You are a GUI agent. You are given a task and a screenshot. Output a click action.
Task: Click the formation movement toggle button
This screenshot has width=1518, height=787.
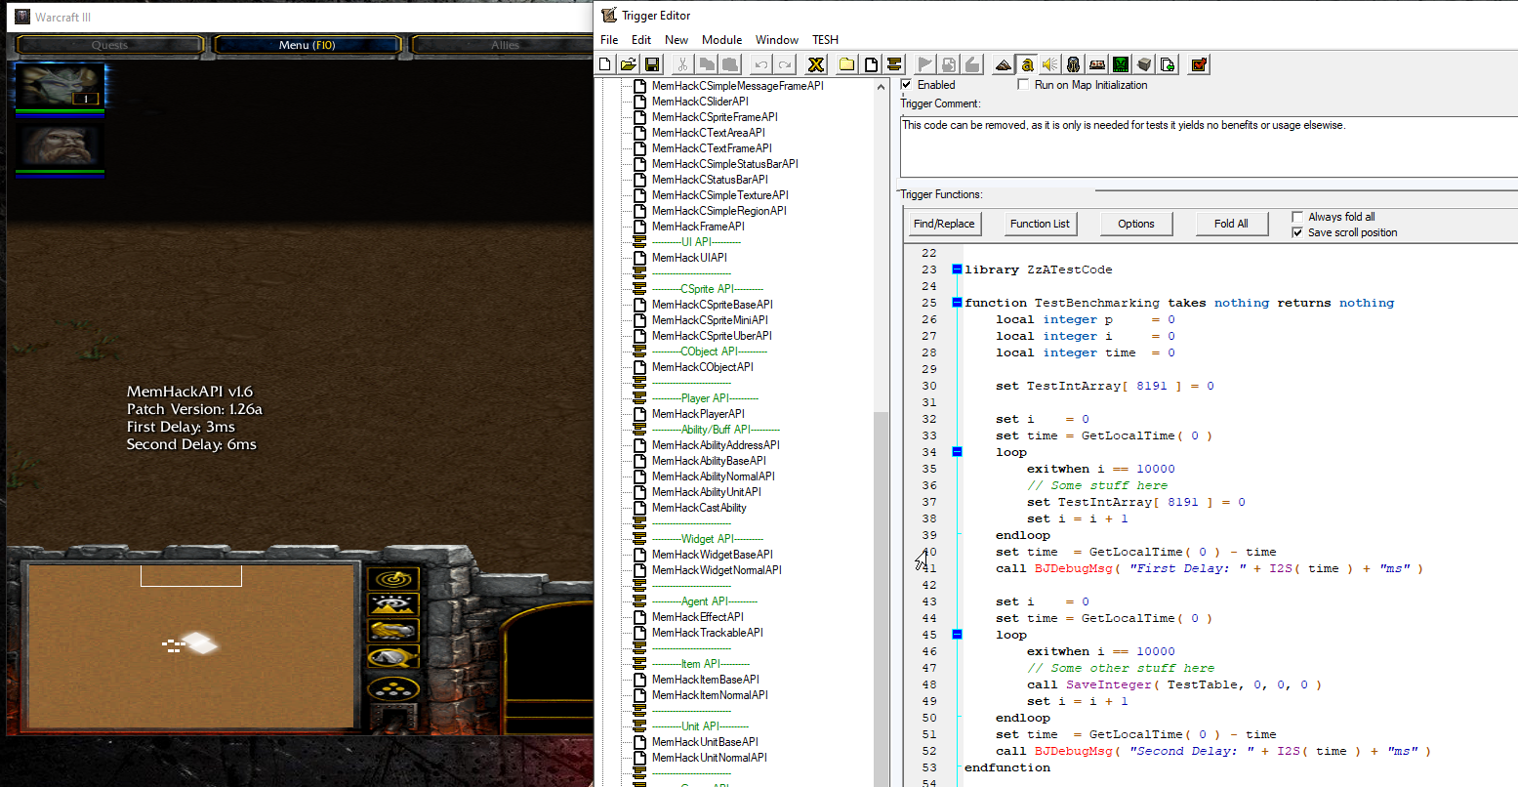tap(393, 688)
